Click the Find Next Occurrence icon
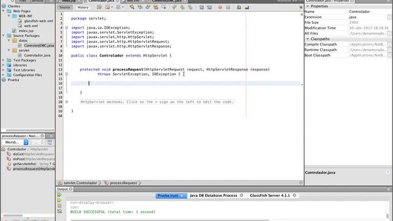Viewport: 393px width, 221px height. 148,7
